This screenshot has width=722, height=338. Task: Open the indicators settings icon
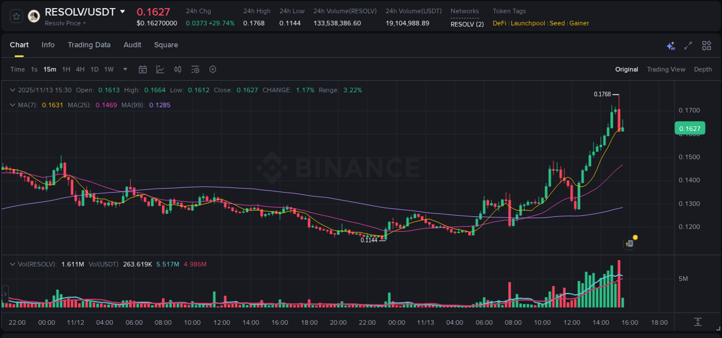[x=195, y=69]
